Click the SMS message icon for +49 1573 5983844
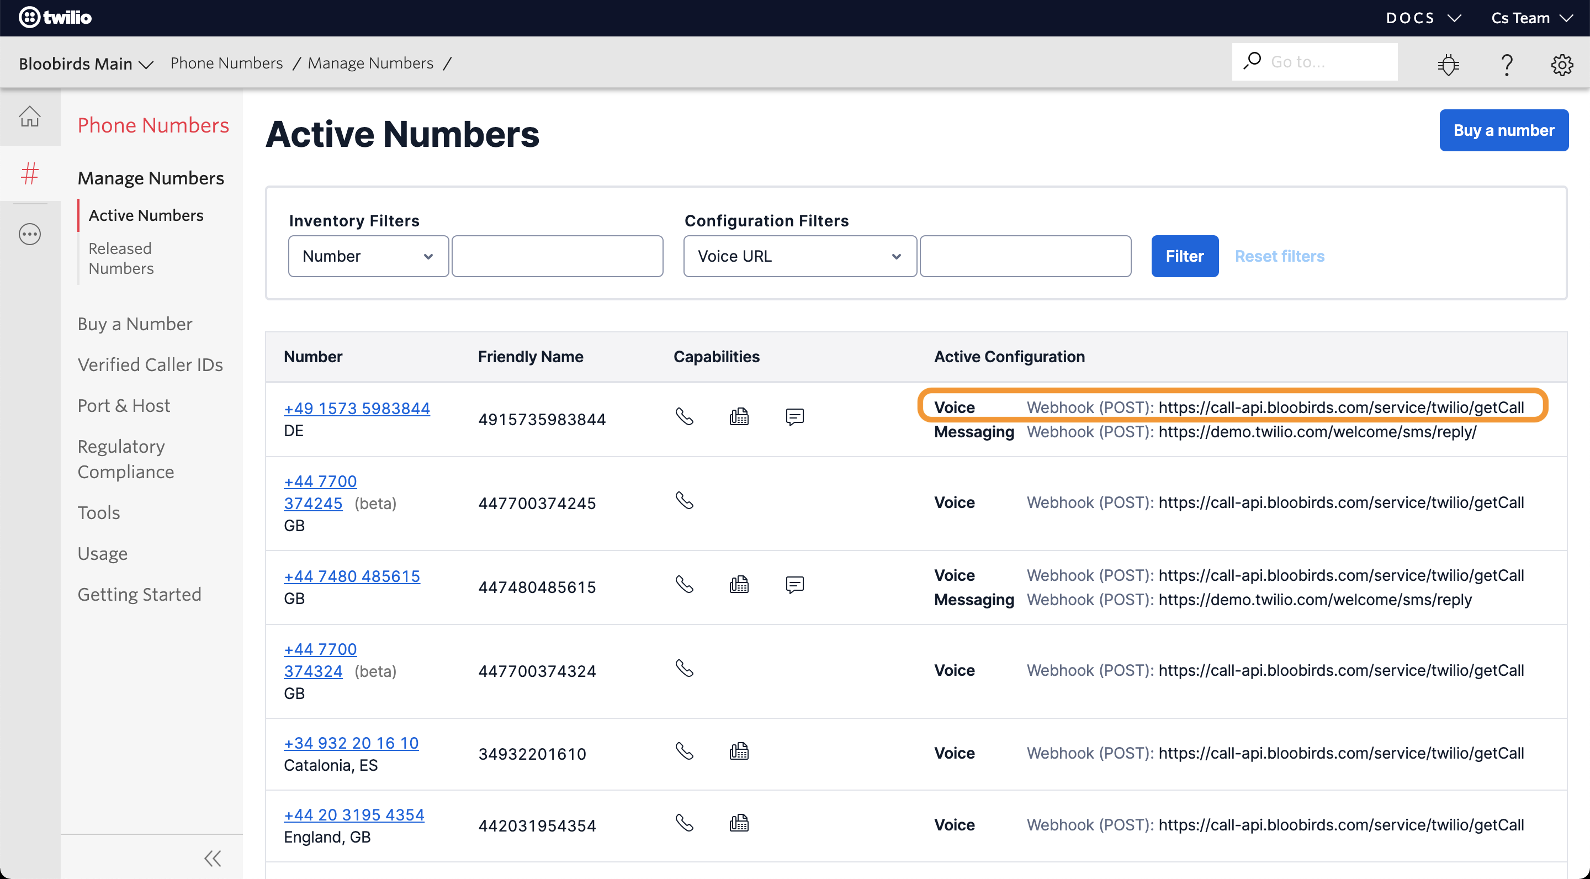 click(x=794, y=417)
